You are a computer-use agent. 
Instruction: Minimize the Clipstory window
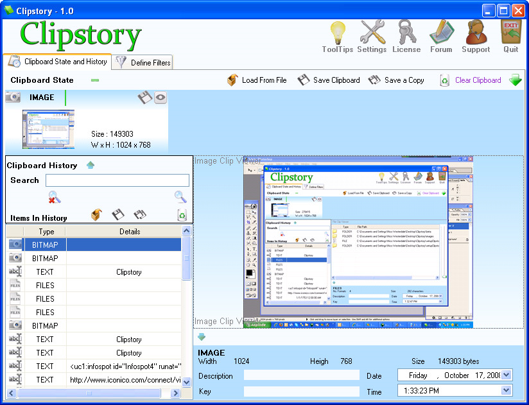point(488,10)
